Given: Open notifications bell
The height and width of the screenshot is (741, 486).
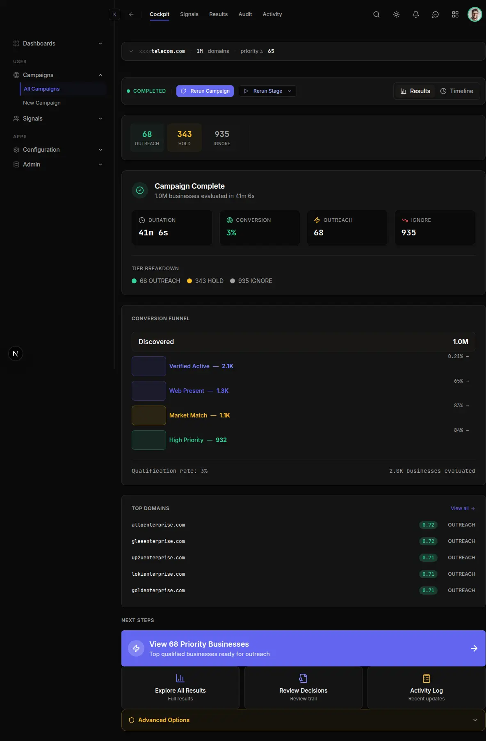Looking at the screenshot, I should [x=416, y=14].
